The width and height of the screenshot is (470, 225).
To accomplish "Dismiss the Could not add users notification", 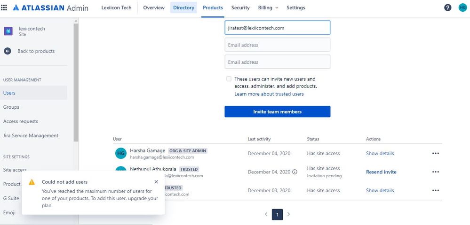I will [x=156, y=182].
